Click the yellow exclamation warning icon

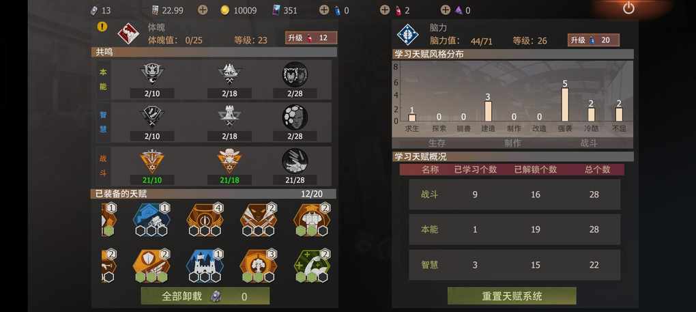point(102,26)
